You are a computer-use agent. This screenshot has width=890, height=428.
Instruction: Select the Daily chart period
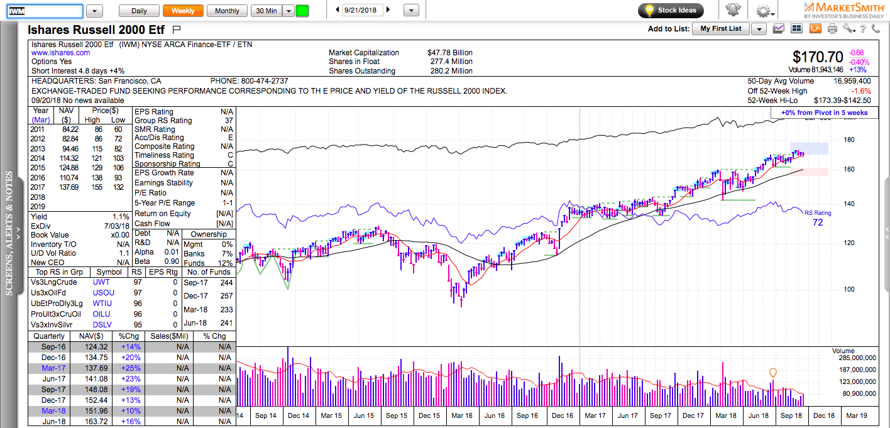(x=139, y=11)
